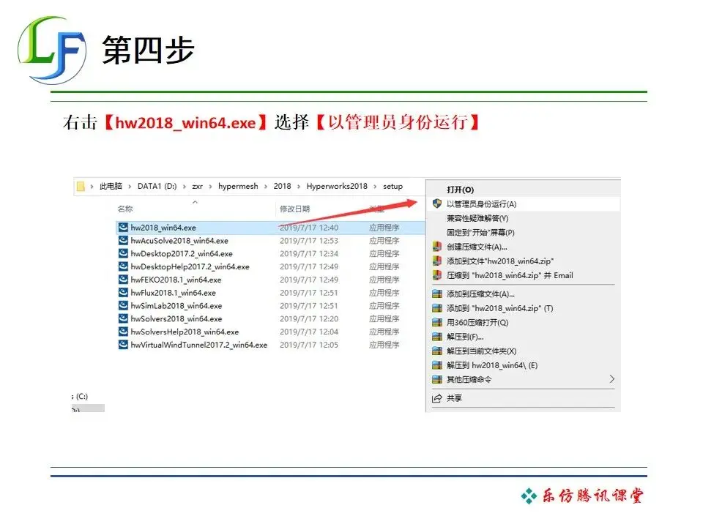Select the hwSolvers2018_win64.exe file icon
The height and width of the screenshot is (527, 703).
(x=123, y=318)
